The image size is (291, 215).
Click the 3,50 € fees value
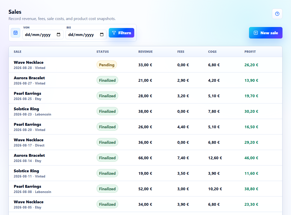(x=183, y=173)
